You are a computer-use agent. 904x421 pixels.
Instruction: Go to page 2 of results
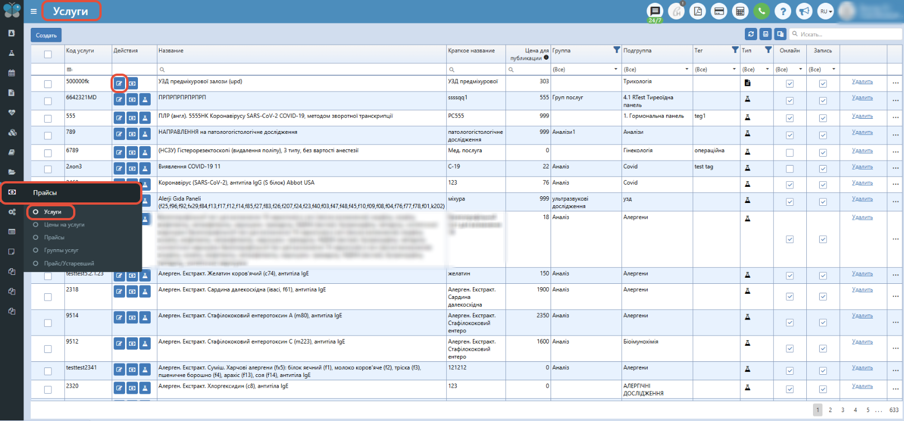[830, 410]
